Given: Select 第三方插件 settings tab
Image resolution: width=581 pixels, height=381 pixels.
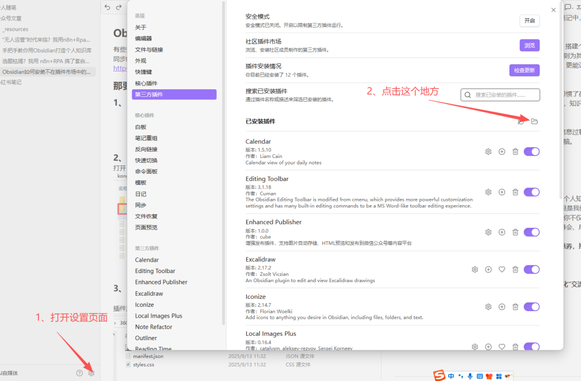Looking at the screenshot, I should (174, 95).
